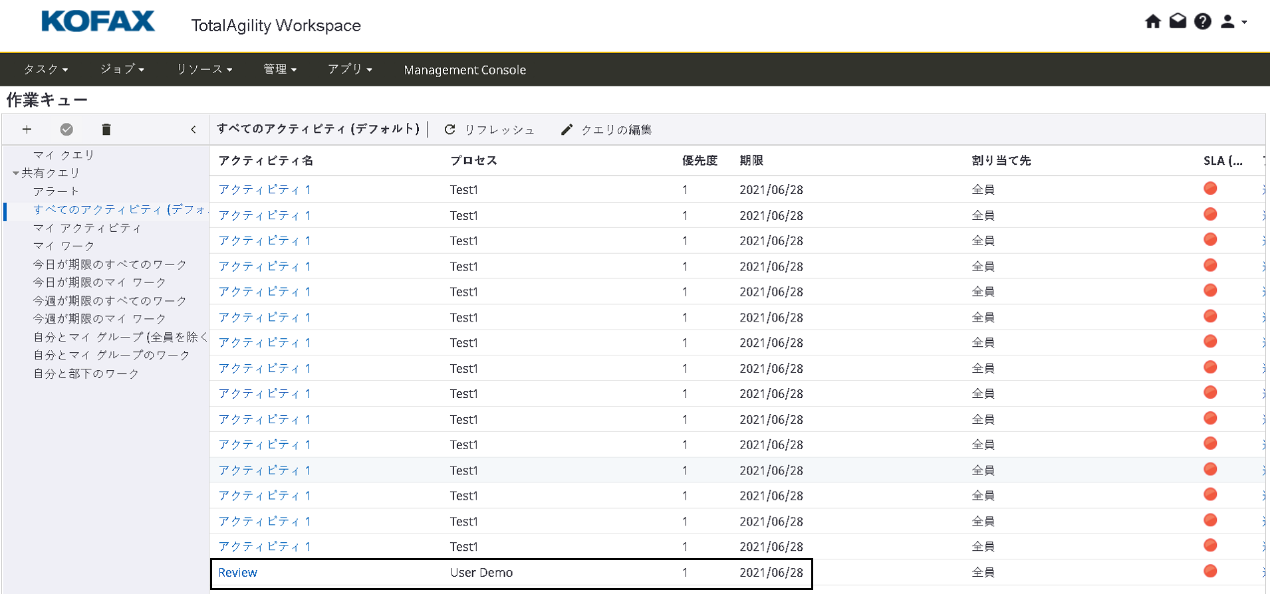
Task: Click the red SLA indicator in Review row
Action: pyautogui.click(x=1210, y=571)
